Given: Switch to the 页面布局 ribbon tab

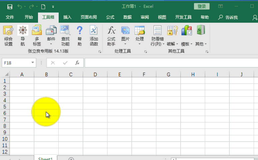Looking at the screenshot, I should pyautogui.click(x=89, y=17).
